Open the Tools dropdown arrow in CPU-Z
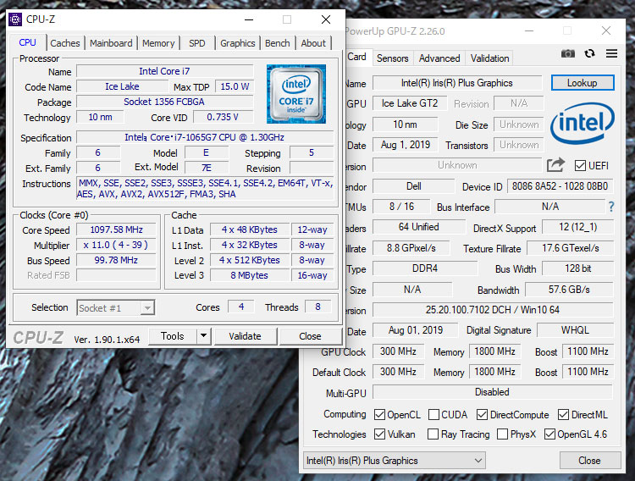Image resolution: width=635 pixels, height=481 pixels. tap(204, 336)
